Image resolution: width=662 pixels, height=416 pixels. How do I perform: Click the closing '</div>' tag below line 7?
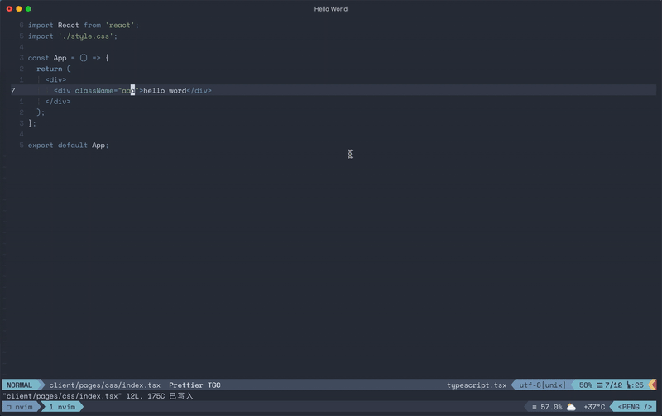58,102
